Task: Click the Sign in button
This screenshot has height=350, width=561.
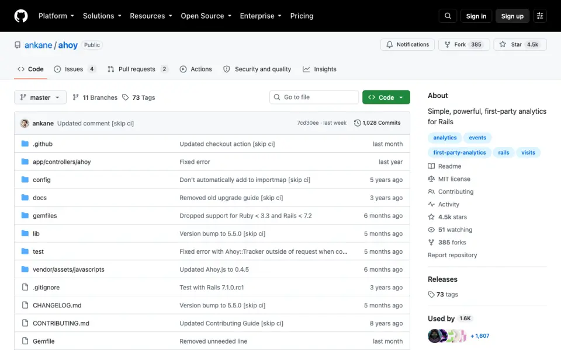Action: click(x=476, y=16)
